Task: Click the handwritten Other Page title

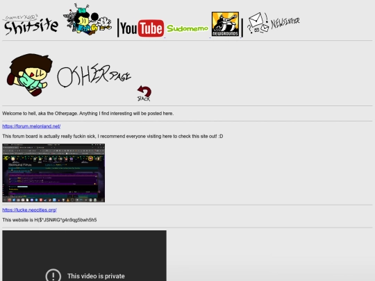Action: pyautogui.click(x=94, y=75)
